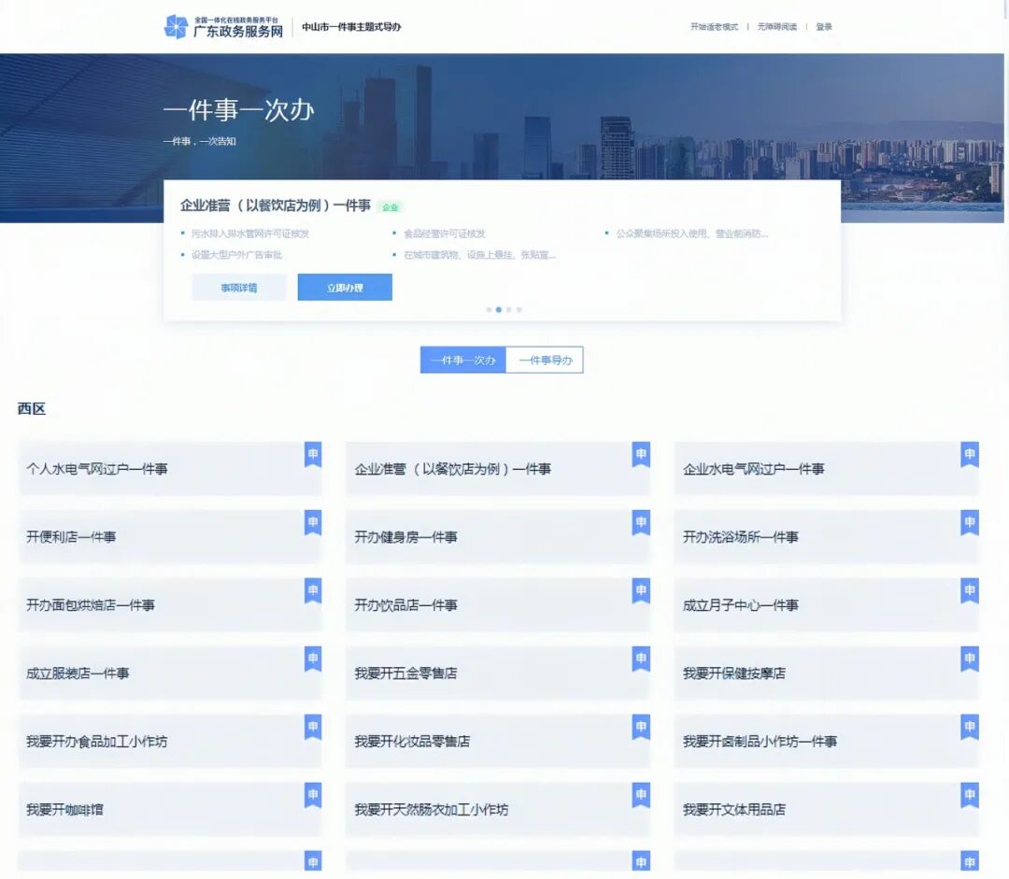Viewport: 1009px width, 879px height.
Task: Click the 申 icon on 我要开咖啡馆
Action: pyautogui.click(x=313, y=794)
